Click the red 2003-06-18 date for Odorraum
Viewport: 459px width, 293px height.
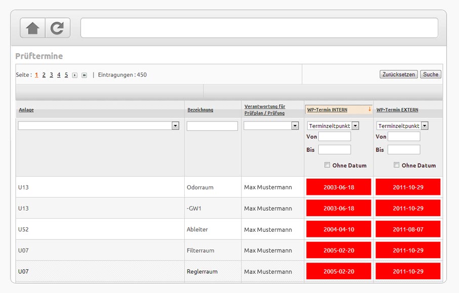pos(339,187)
